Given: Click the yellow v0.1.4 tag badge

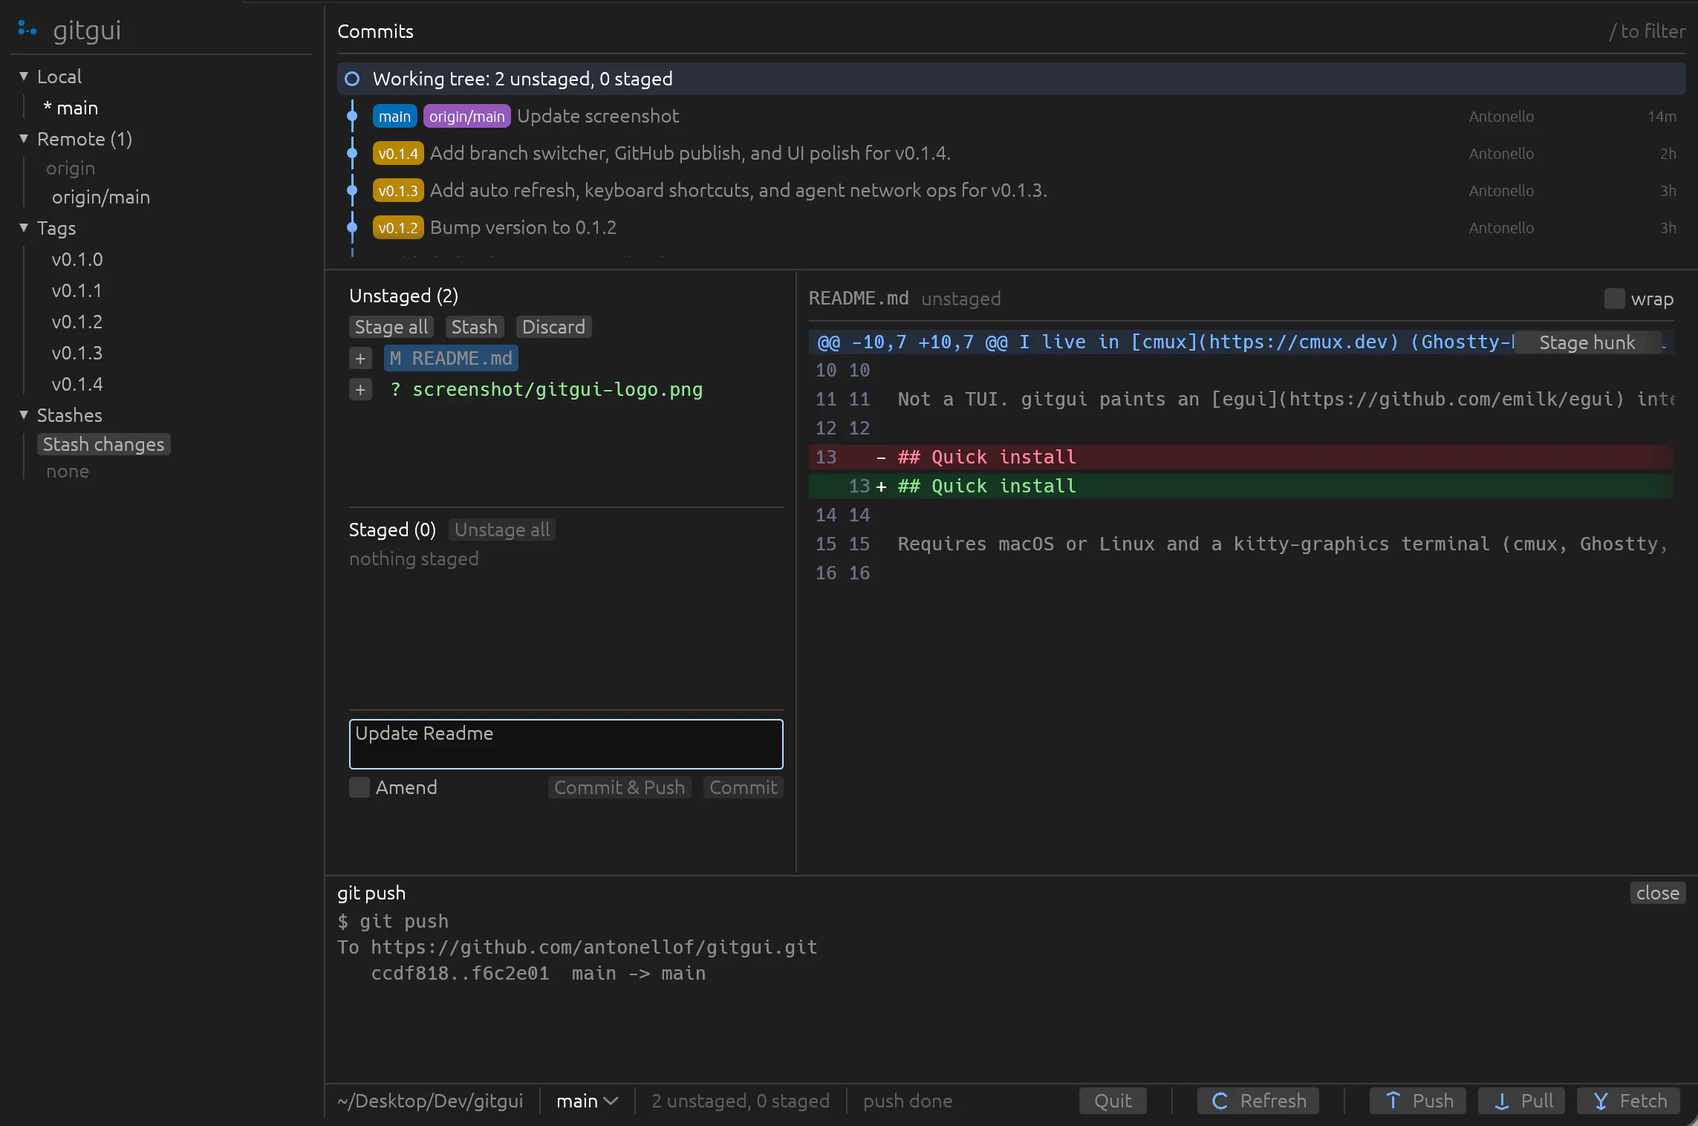Looking at the screenshot, I should click(x=398, y=154).
